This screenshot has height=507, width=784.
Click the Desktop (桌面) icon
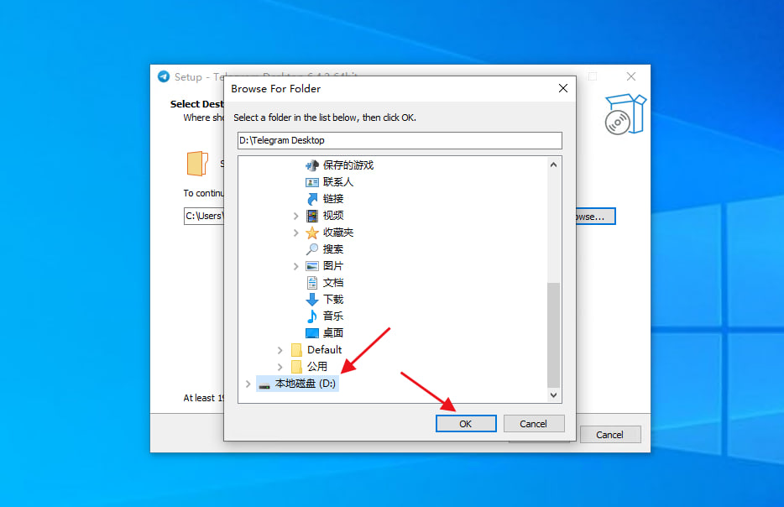[312, 333]
